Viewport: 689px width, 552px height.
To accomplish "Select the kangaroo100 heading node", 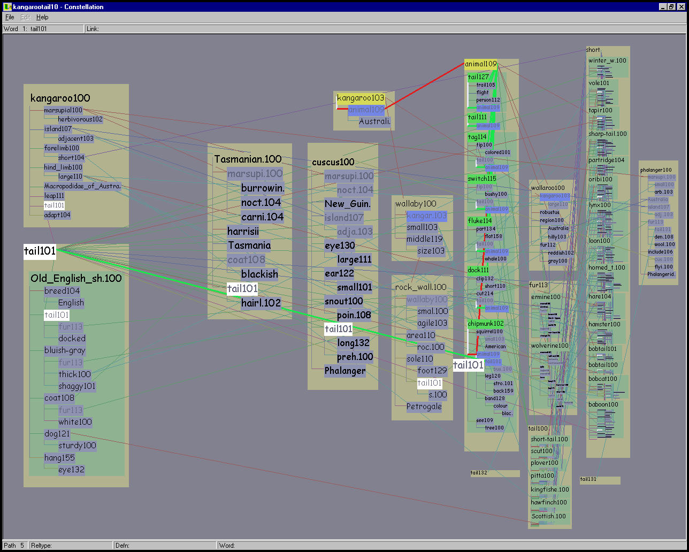I will [x=60, y=98].
